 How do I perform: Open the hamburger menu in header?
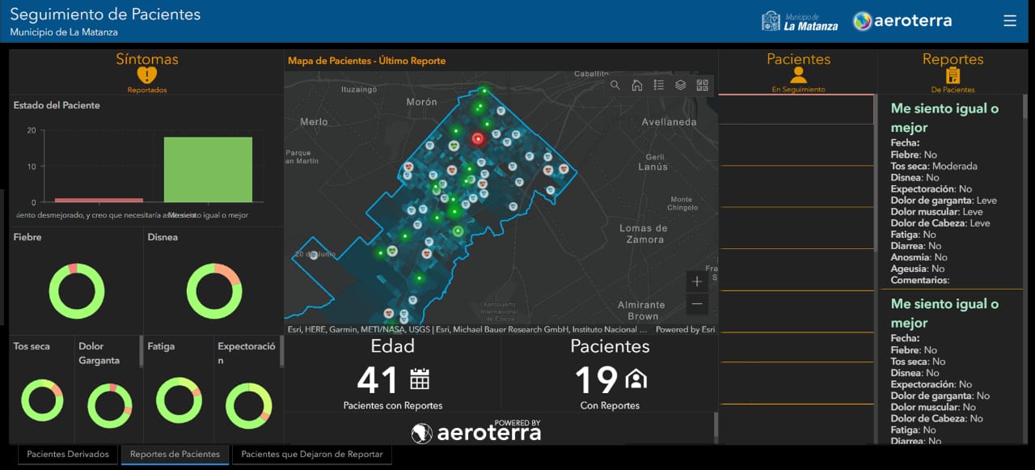coord(1010,21)
